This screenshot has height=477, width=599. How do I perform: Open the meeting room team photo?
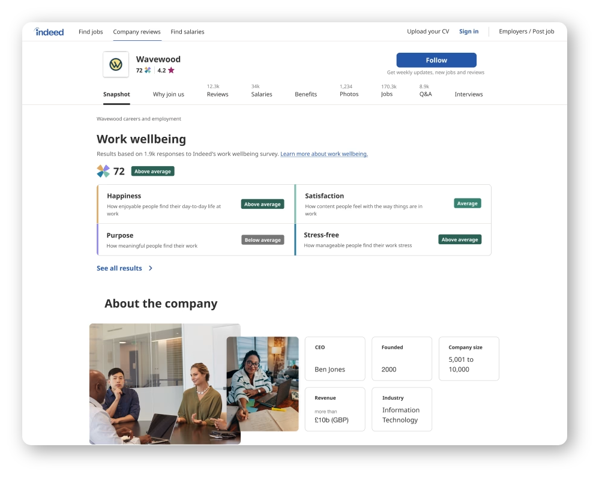click(x=157, y=384)
